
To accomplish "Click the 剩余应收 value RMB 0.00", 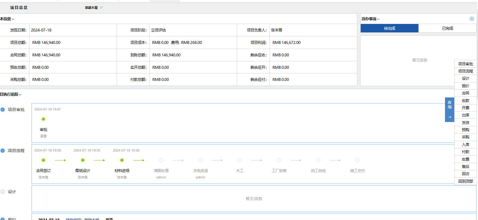I will (281, 55).
